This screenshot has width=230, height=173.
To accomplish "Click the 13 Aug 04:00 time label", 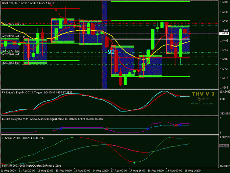I will click(64, 171).
